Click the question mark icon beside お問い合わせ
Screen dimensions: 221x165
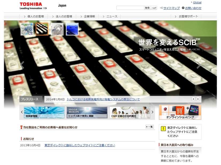pyautogui.click(x=183, y=8)
